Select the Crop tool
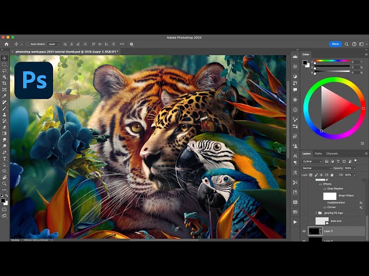This screenshot has height=276, width=369. click(x=5, y=83)
